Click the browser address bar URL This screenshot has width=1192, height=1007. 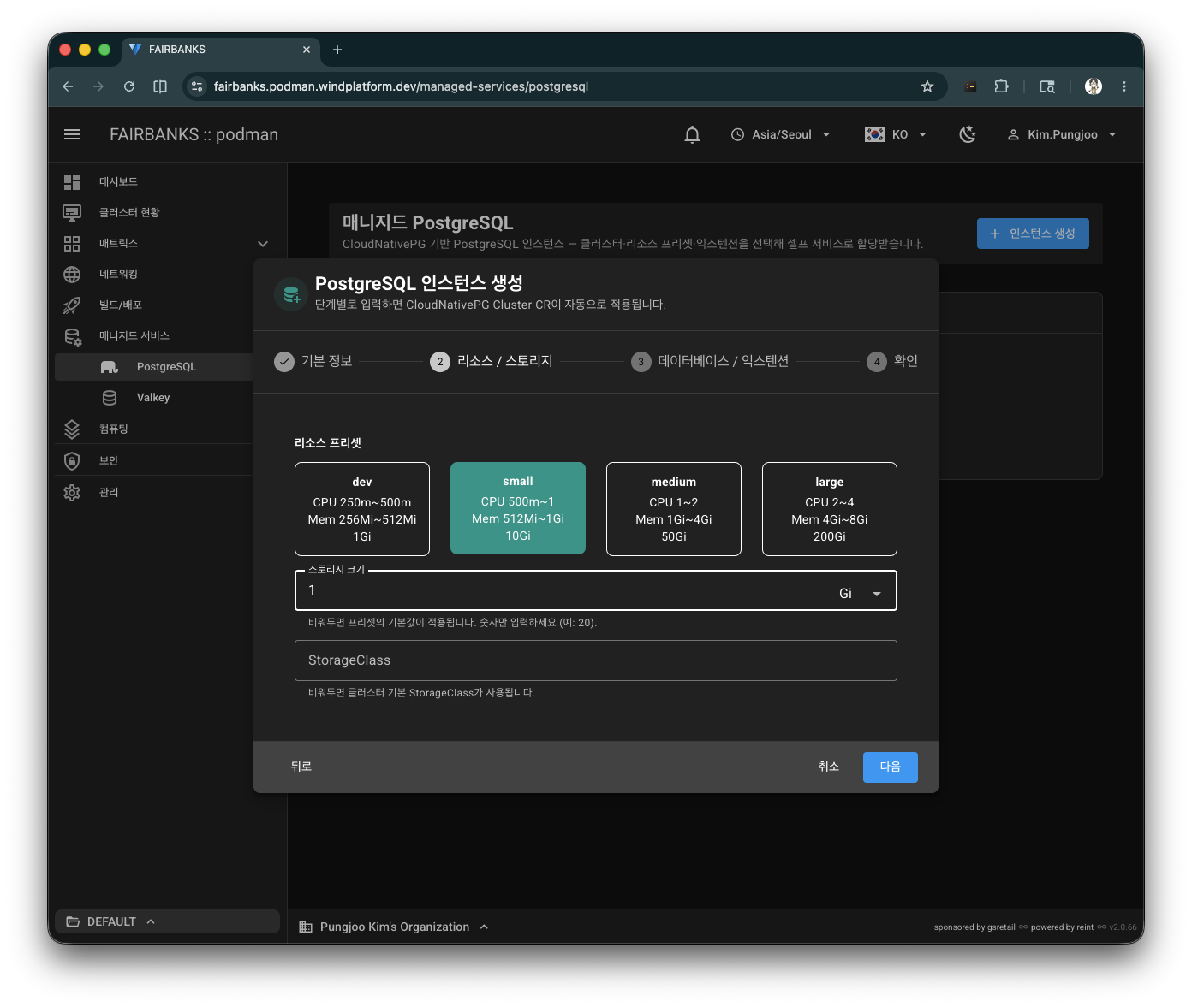(x=401, y=86)
